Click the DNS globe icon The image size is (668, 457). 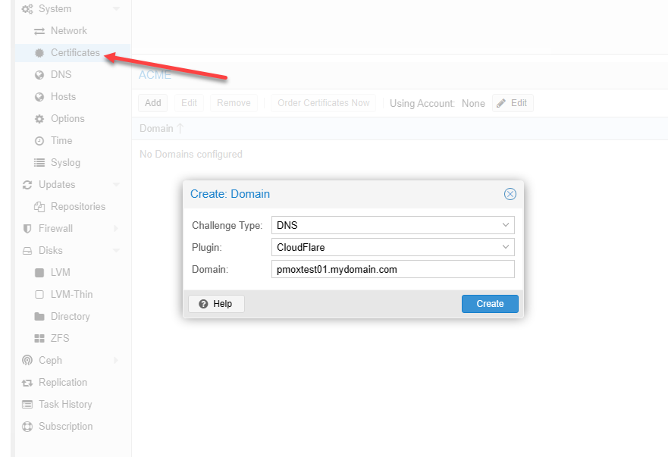click(x=39, y=75)
